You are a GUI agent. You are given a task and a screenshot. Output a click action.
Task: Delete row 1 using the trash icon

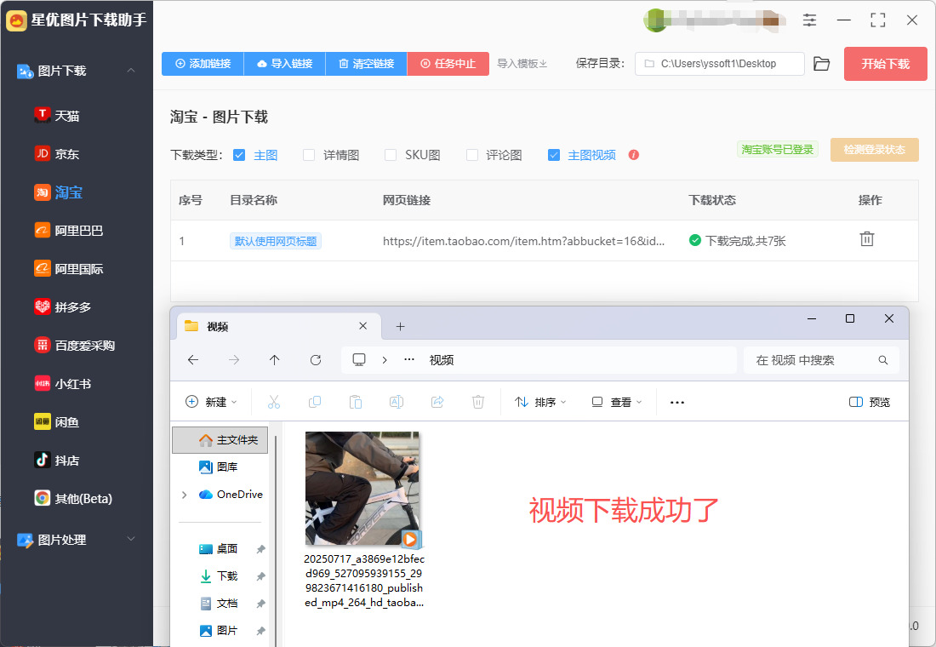866,239
